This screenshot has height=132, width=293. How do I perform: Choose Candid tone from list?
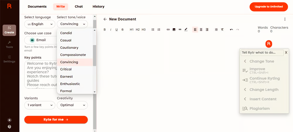point(75,33)
